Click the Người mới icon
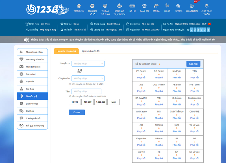 click(128, 30)
